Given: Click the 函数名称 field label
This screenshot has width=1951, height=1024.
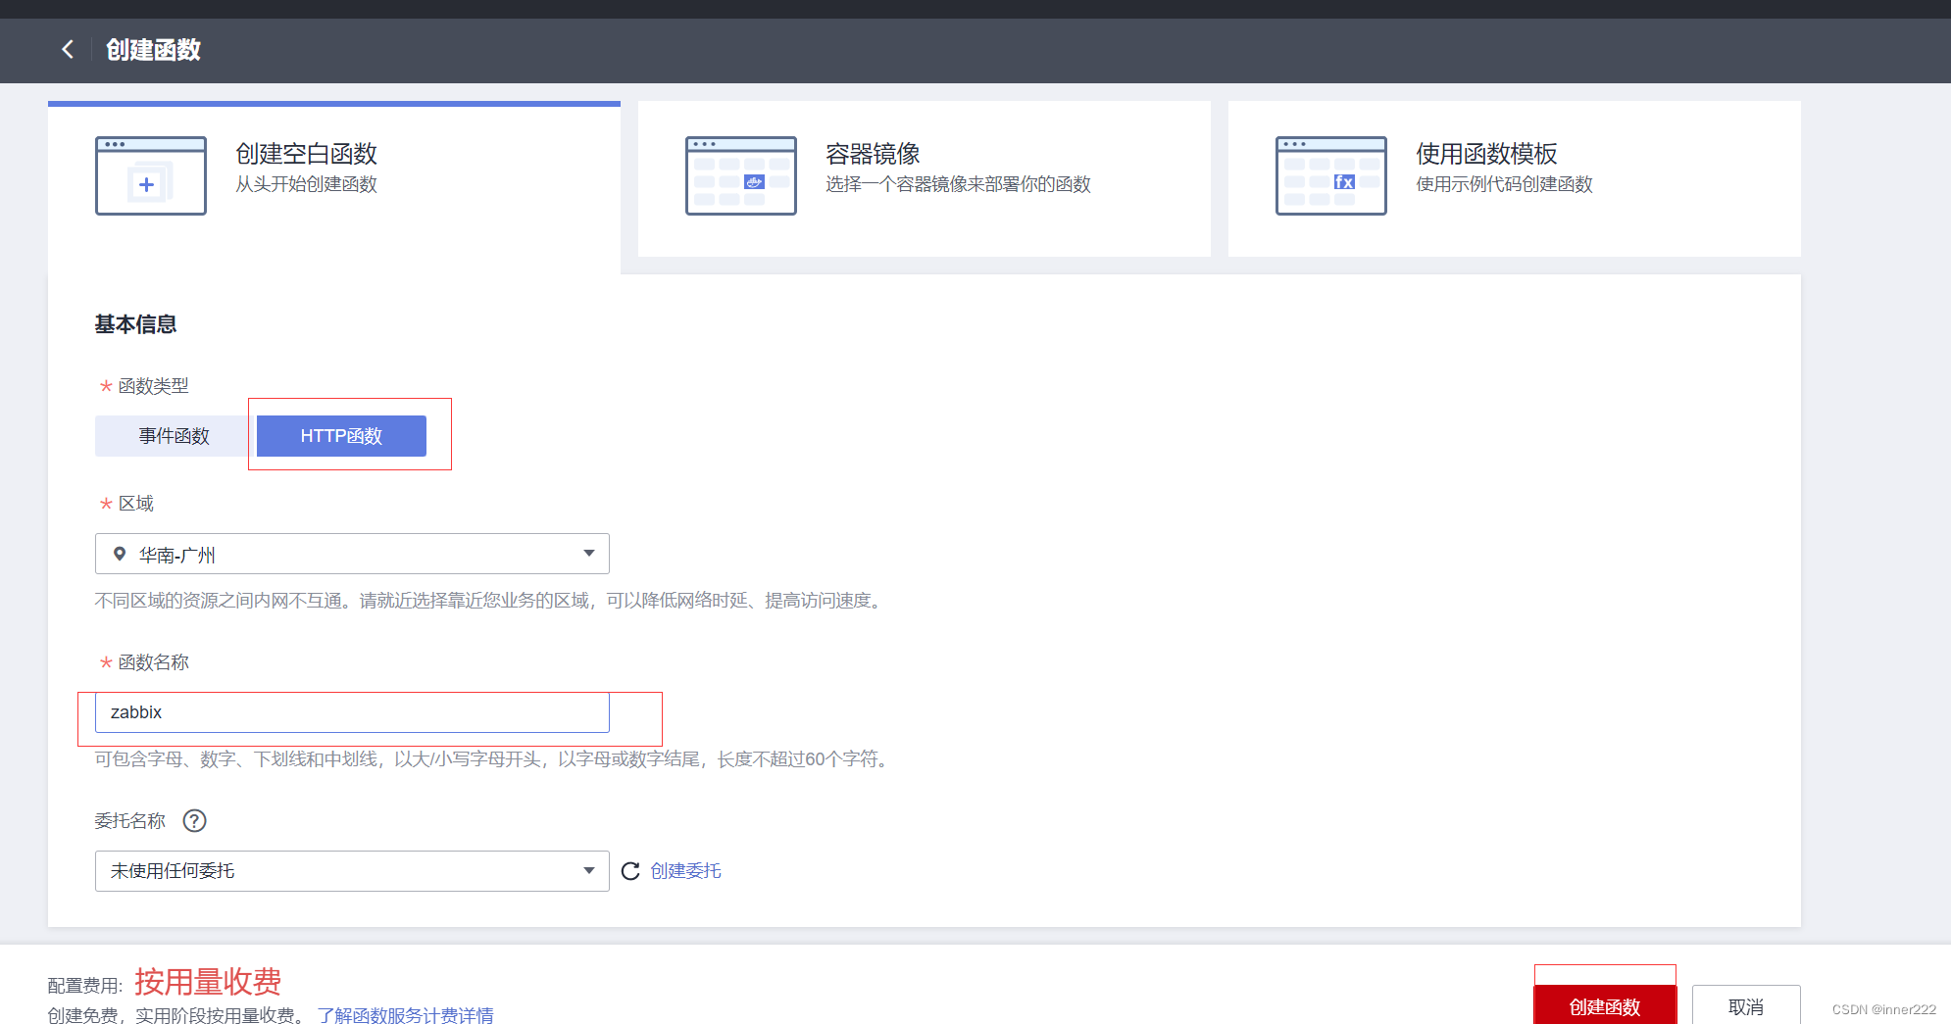Looking at the screenshot, I should point(153,662).
